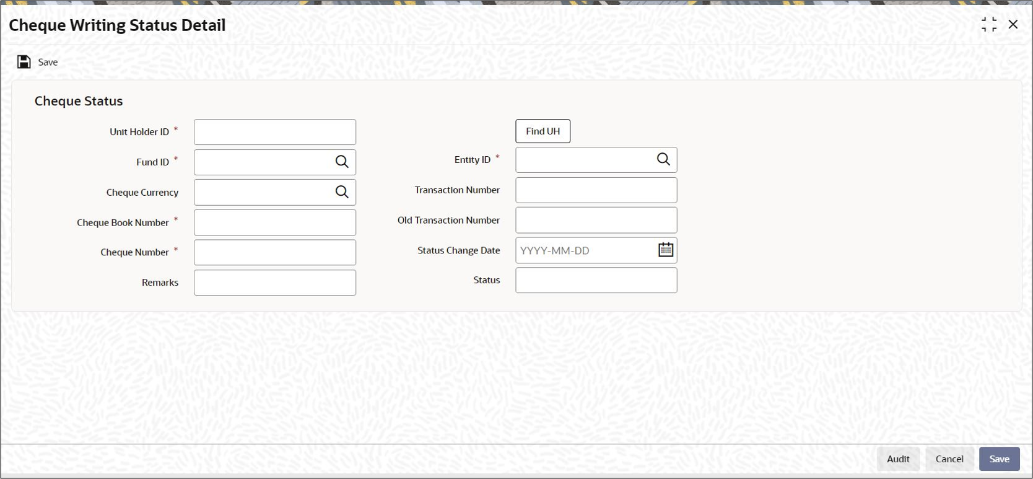The image size is (1033, 479).
Task: Focus the Unit Holder ID input field
Action: 275,132
